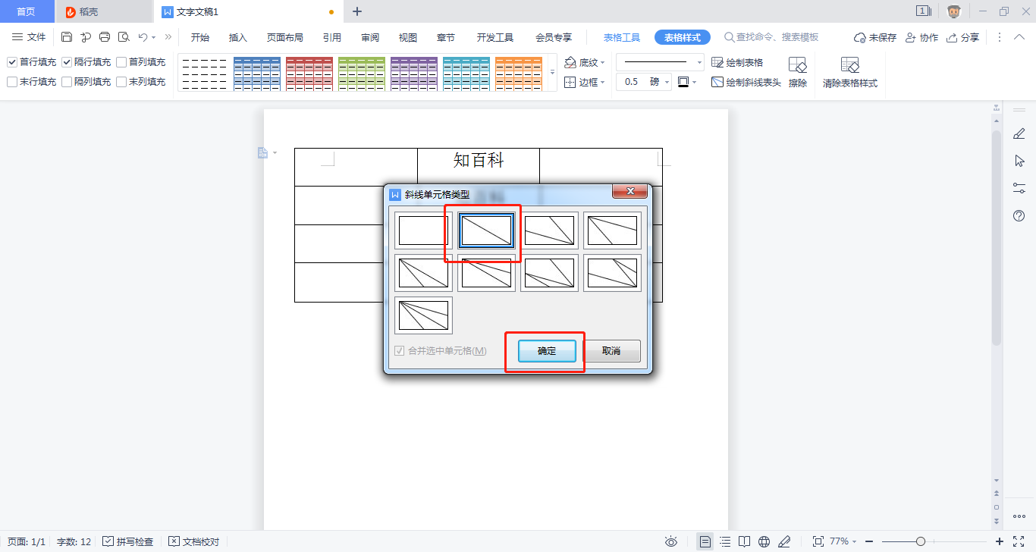The height and width of the screenshot is (552, 1036).
Task: Switch to page layout view icon
Action: tap(705, 541)
